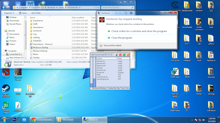Click the 'server' breadcrumb in the address bar
This screenshot has height=123, width=220.
[x=61, y=8]
